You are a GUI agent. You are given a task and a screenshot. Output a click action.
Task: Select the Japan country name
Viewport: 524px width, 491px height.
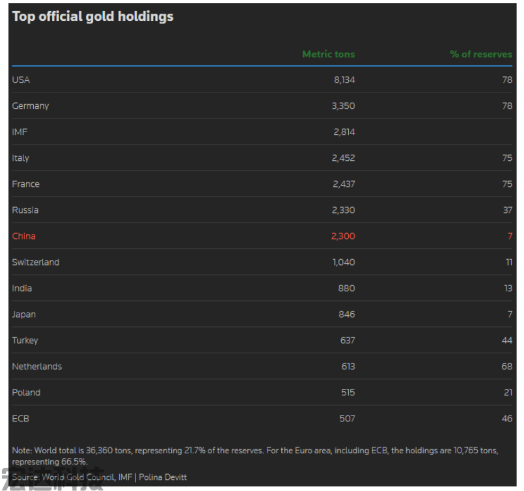click(x=23, y=314)
